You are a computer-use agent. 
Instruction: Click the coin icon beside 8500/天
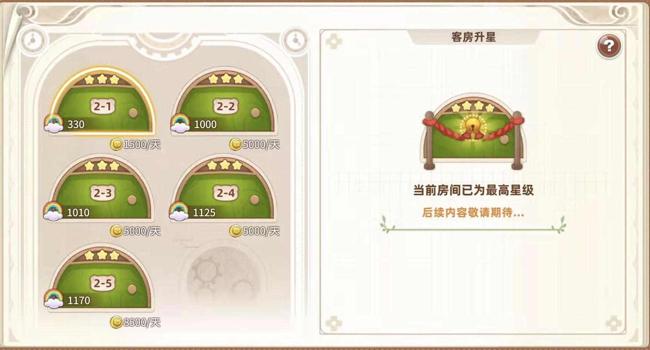coord(116,323)
